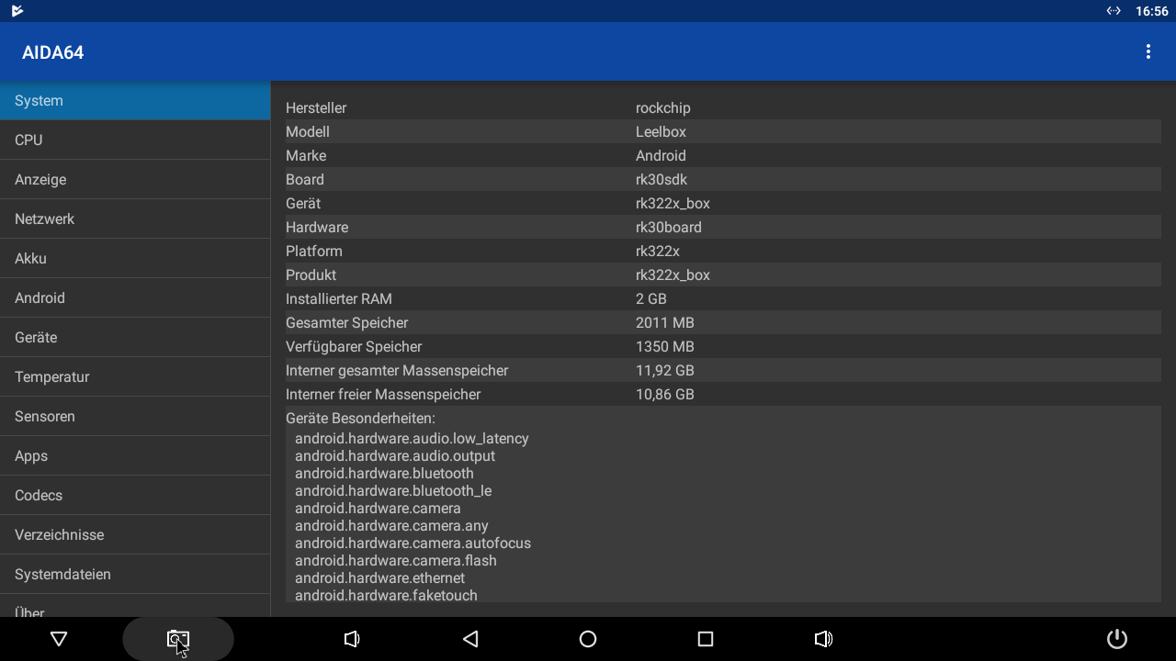Click the Produkt label

tap(311, 275)
